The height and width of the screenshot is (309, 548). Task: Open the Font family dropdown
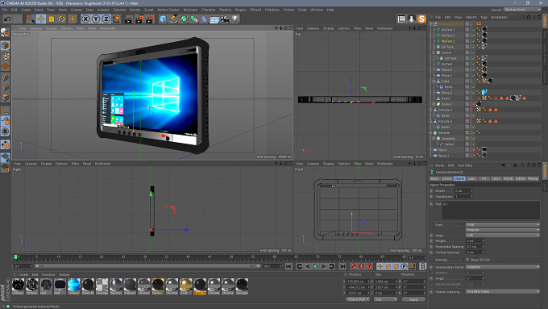click(503, 224)
